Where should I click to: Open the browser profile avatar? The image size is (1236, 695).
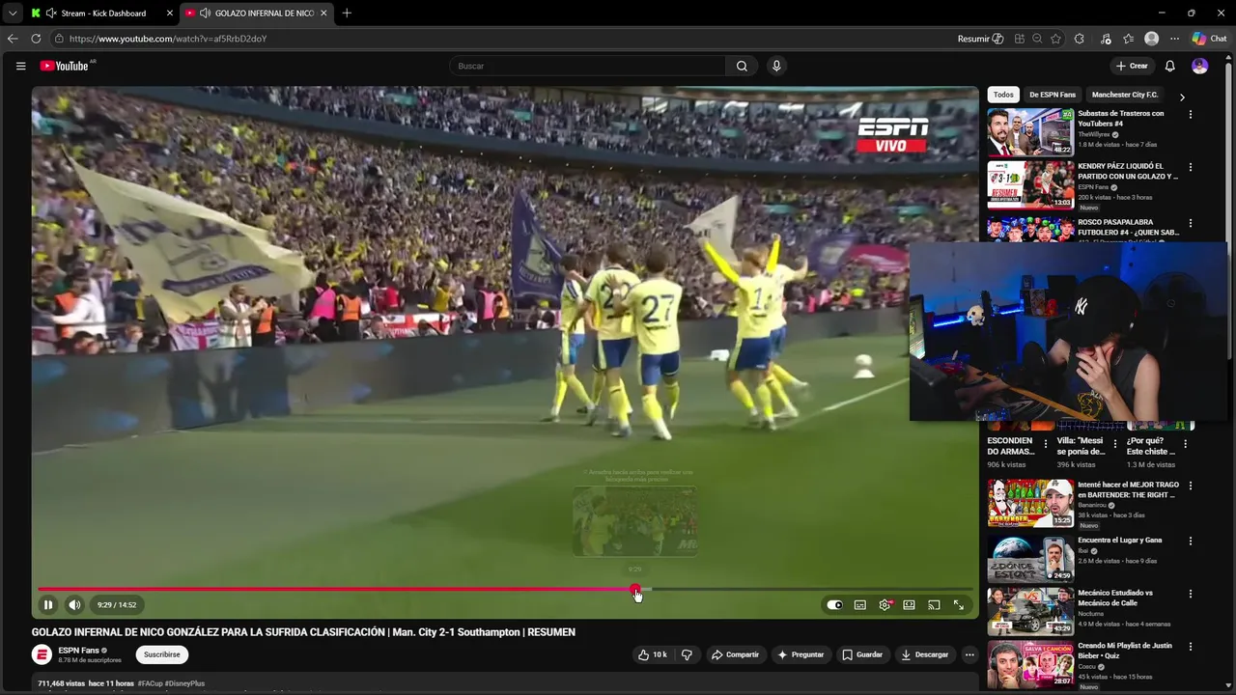click(x=1151, y=39)
